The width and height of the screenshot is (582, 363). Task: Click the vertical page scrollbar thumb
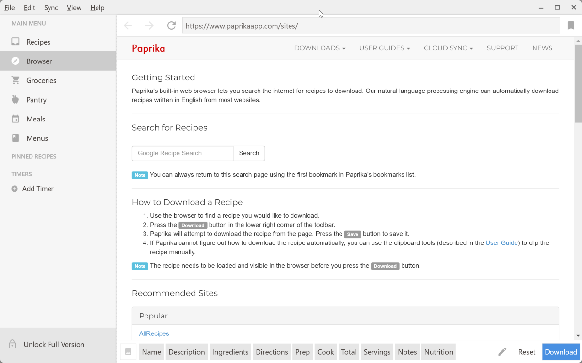point(578,83)
